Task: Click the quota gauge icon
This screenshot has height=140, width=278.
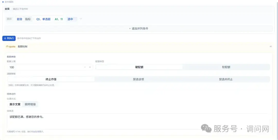Action: 7,47
